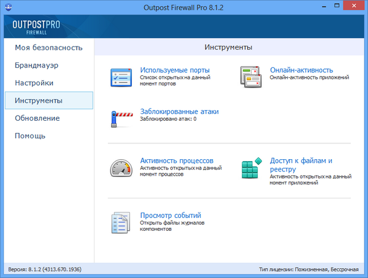Switch to Обновление section
This screenshot has width=368, height=278.
click(x=37, y=118)
